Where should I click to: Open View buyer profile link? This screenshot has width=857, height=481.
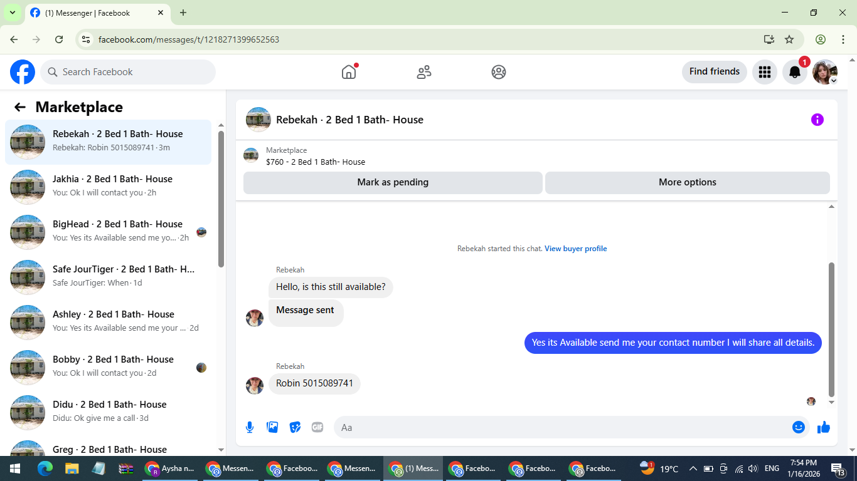pyautogui.click(x=575, y=249)
